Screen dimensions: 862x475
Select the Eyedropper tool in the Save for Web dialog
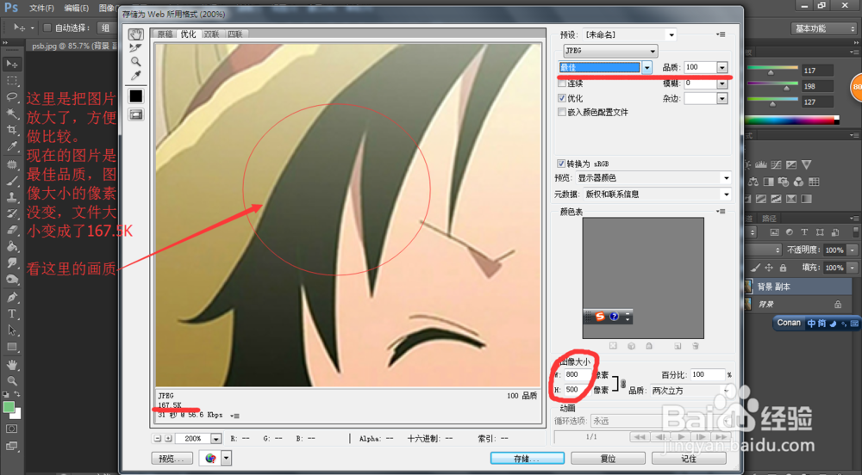[x=136, y=76]
